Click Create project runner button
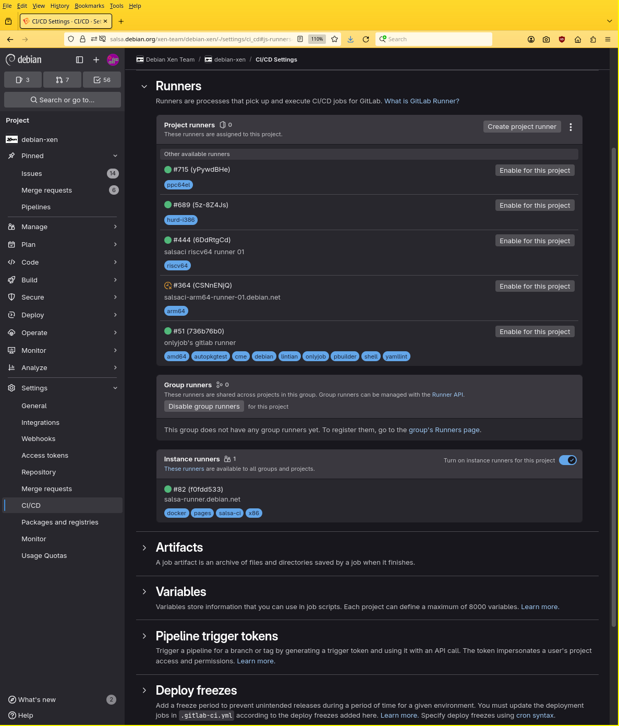 (521, 127)
